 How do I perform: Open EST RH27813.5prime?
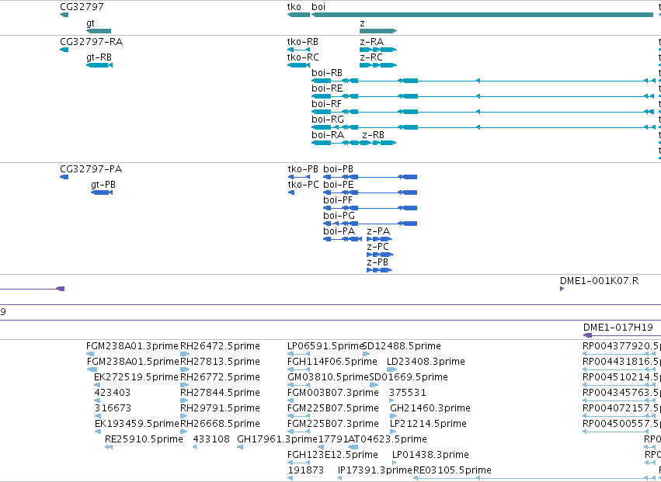[185, 369]
